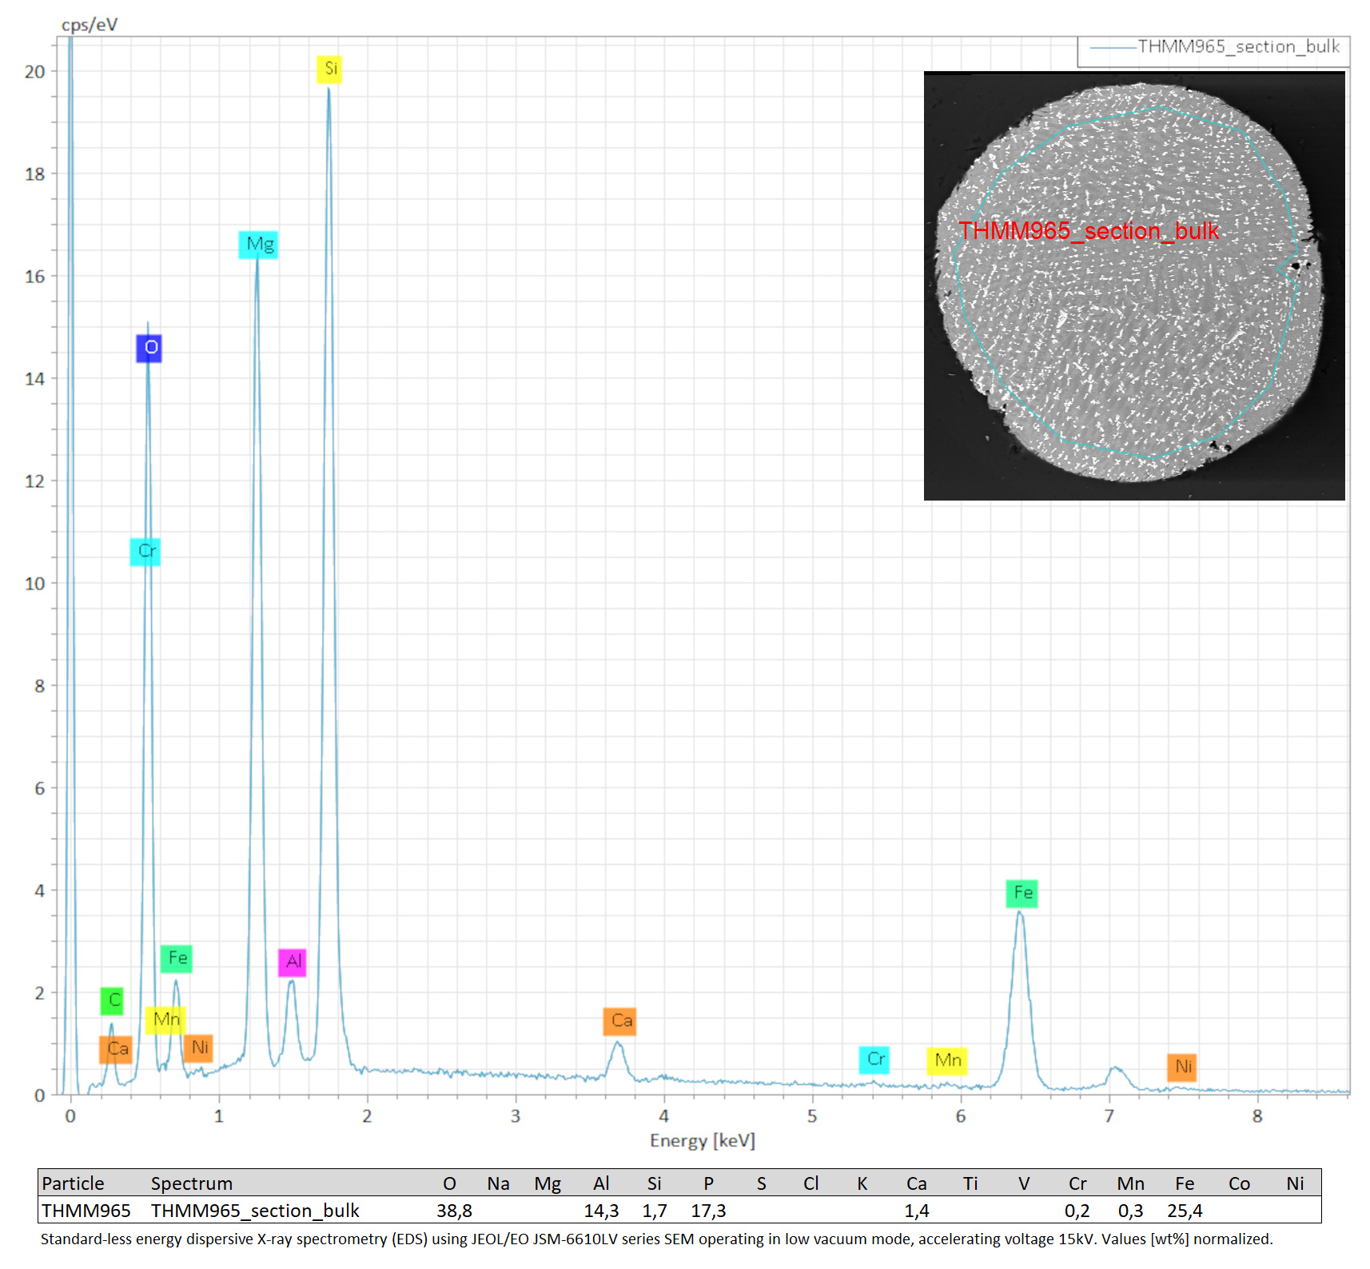Click the THMM965_section_bulk legend entry
Screen dimensions: 1370x1269
click(1215, 47)
